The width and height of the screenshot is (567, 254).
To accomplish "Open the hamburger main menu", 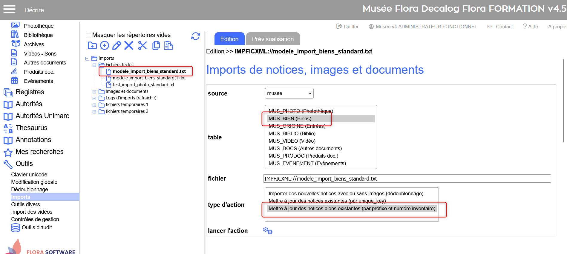I will [x=9, y=9].
